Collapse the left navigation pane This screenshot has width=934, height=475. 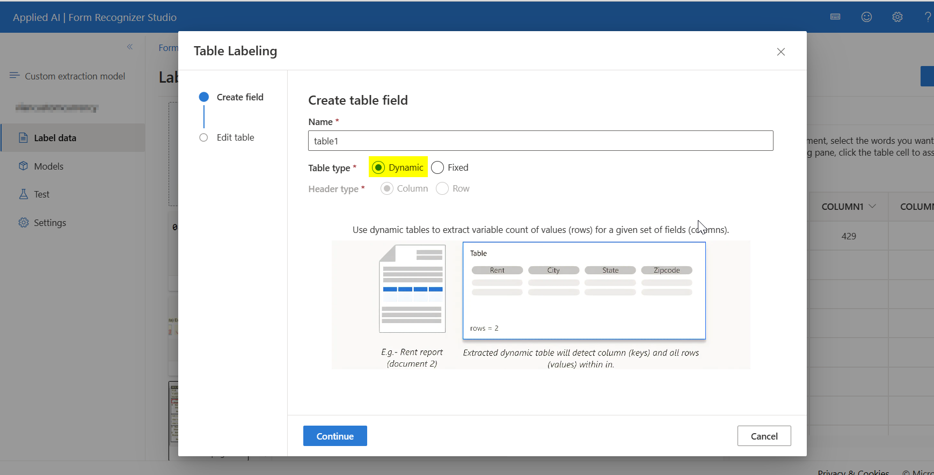coord(130,47)
